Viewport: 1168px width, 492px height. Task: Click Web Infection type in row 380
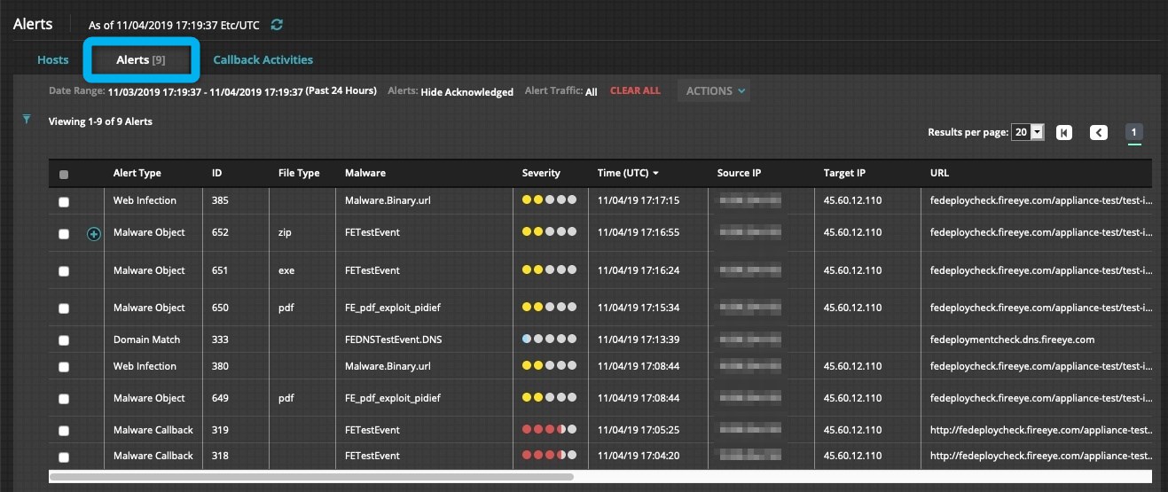145,366
